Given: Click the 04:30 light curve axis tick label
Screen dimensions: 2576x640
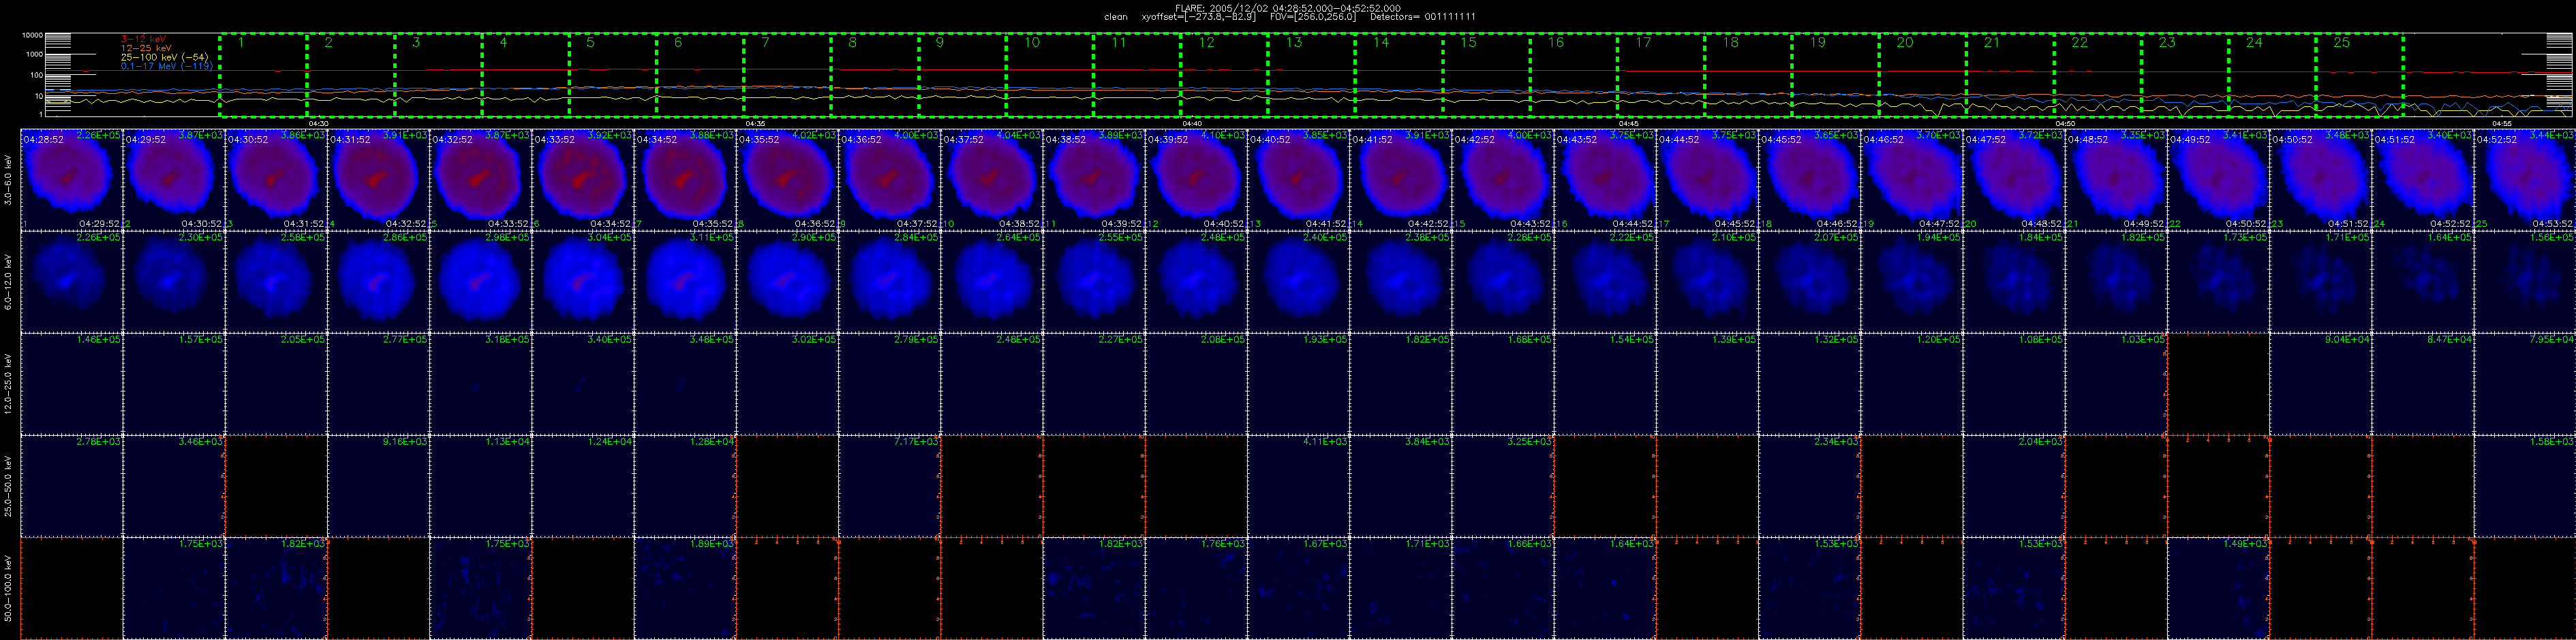Looking at the screenshot, I should (319, 123).
